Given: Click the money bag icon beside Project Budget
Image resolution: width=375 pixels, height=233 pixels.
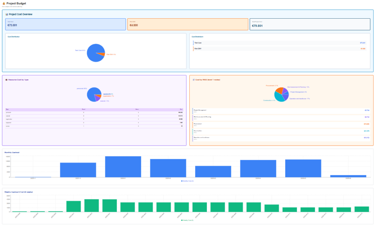Looking at the screenshot, I should [4, 3].
